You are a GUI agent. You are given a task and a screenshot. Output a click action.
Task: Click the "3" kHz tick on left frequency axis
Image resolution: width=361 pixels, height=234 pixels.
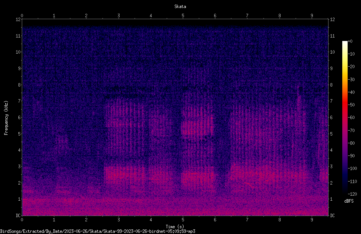point(19,167)
